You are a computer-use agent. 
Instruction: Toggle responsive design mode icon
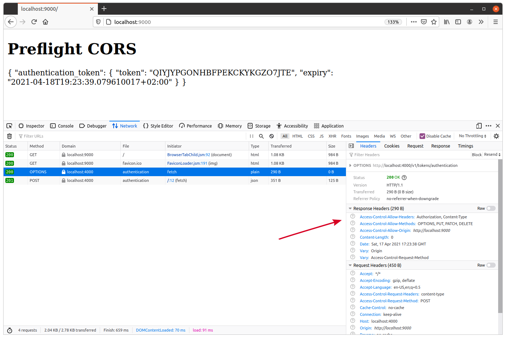coord(479,126)
